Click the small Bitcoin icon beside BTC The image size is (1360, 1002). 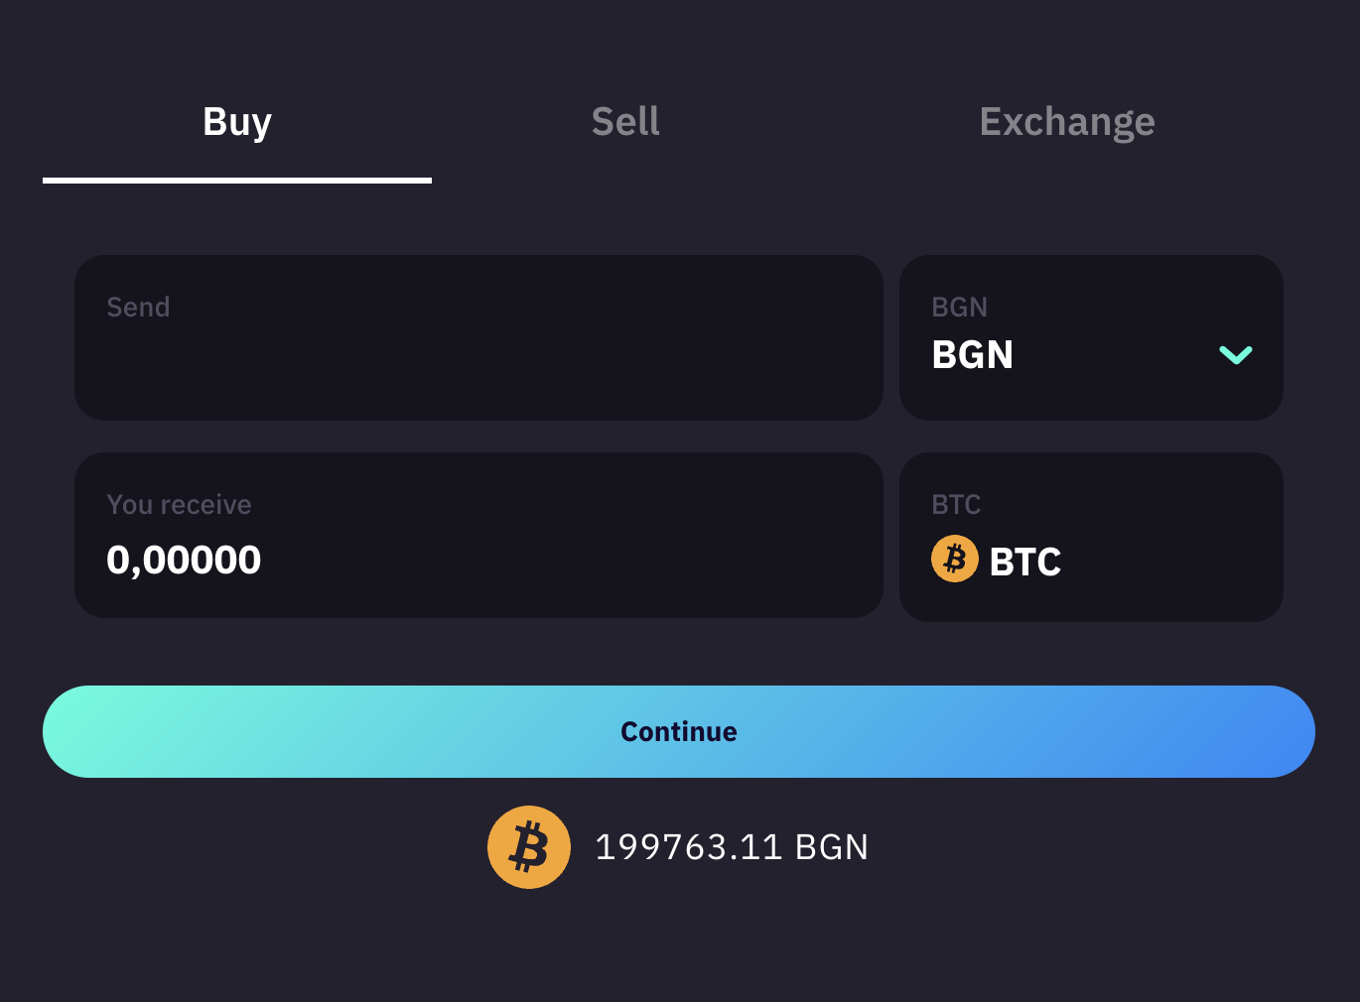[955, 559]
